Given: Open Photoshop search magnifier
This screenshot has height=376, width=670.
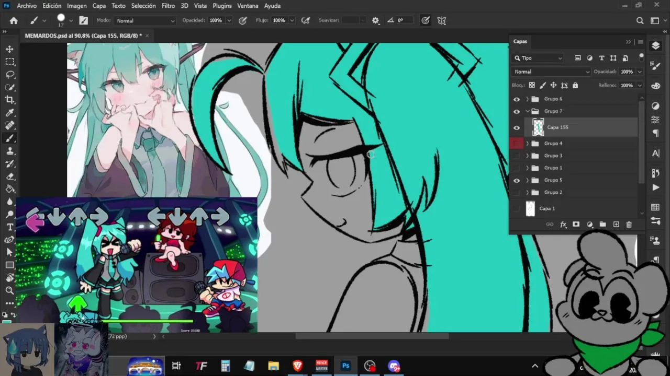Looking at the screenshot, I should 640,20.
